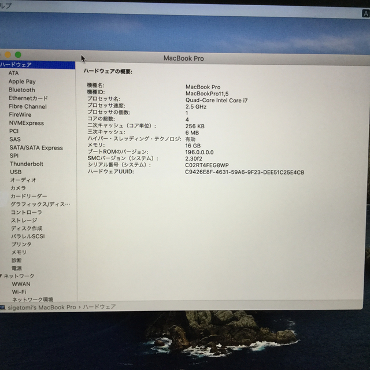The height and width of the screenshot is (370, 370).
Task: Open the ATA sidebar entry
Action: coord(13,73)
